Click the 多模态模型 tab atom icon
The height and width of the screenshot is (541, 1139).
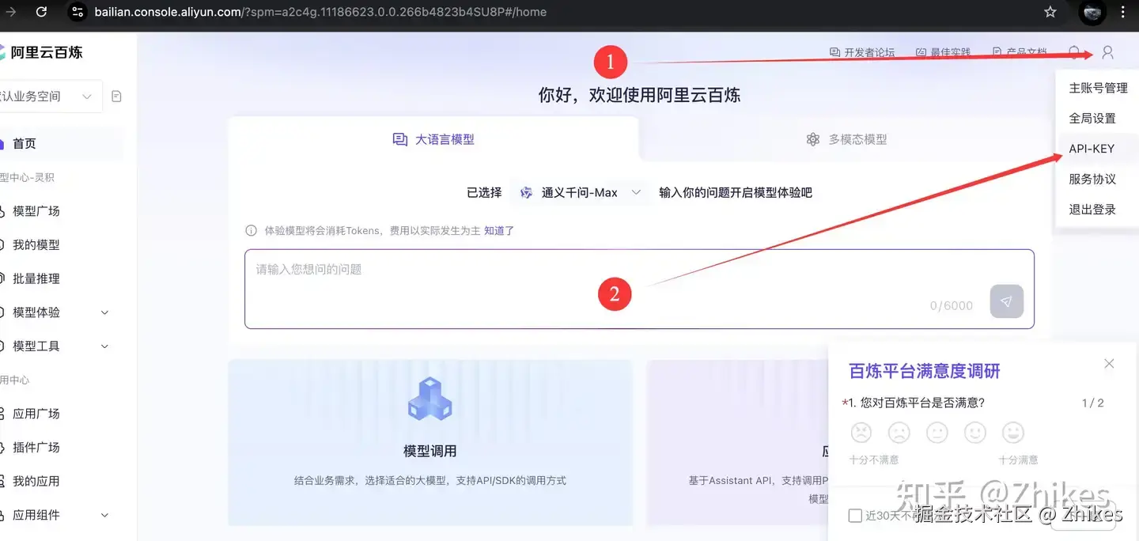click(x=813, y=139)
